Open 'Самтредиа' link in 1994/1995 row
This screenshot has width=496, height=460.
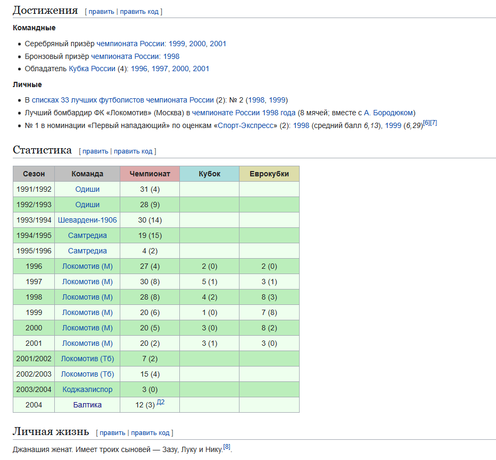pos(87,235)
